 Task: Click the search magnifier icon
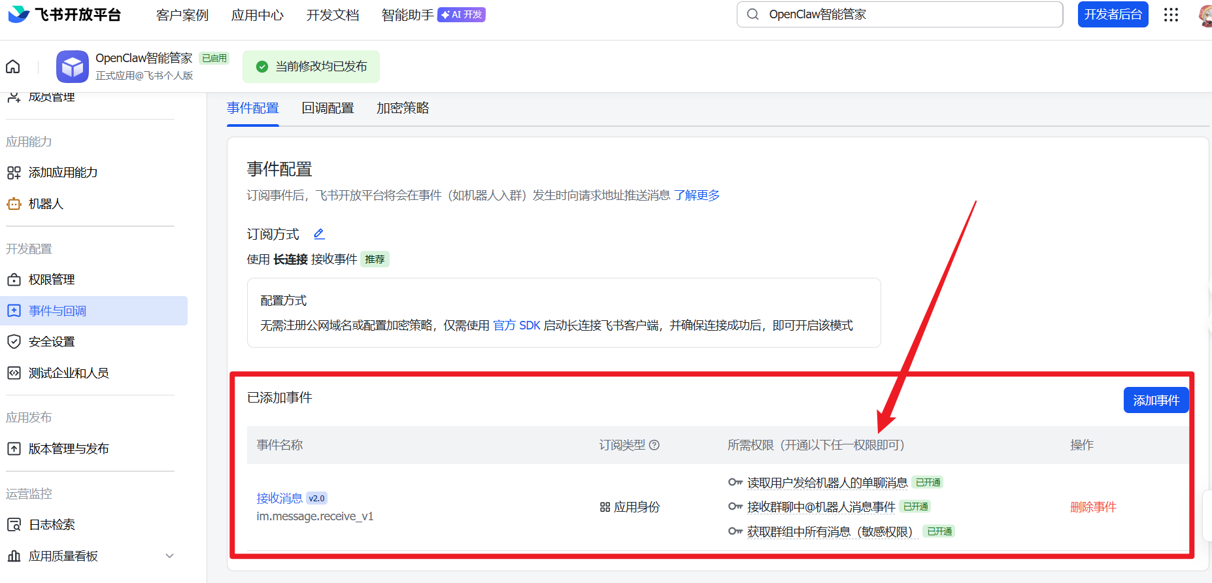tap(753, 14)
